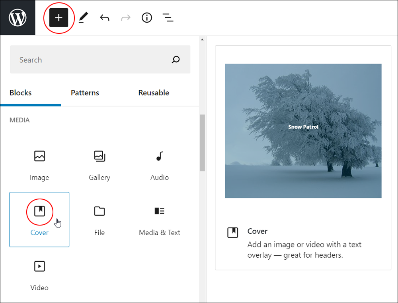Insert an Image block
The width and height of the screenshot is (398, 303).
click(39, 165)
